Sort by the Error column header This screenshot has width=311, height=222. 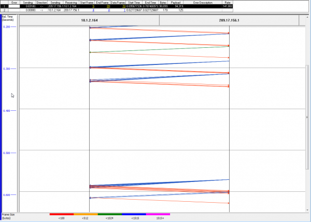(14, 3)
